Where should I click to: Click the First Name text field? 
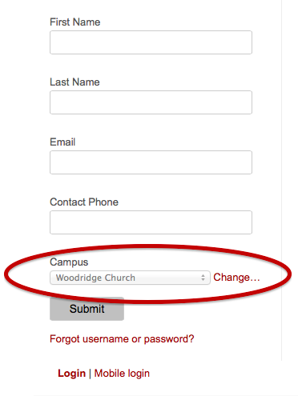point(151,42)
